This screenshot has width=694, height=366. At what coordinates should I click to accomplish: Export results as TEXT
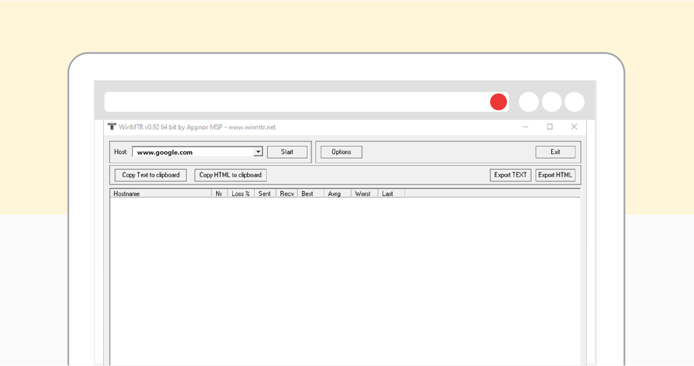[510, 175]
